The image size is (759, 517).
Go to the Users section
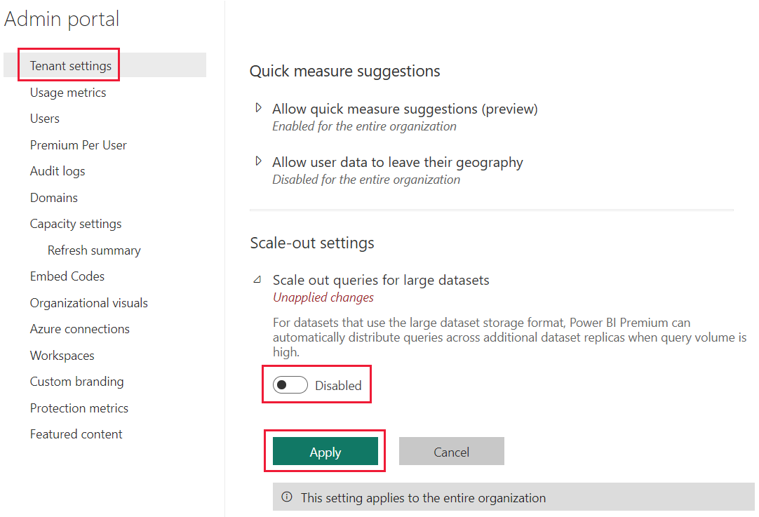click(x=44, y=118)
